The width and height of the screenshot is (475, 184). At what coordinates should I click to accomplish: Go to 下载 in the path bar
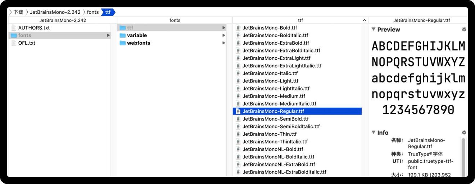tap(18, 12)
